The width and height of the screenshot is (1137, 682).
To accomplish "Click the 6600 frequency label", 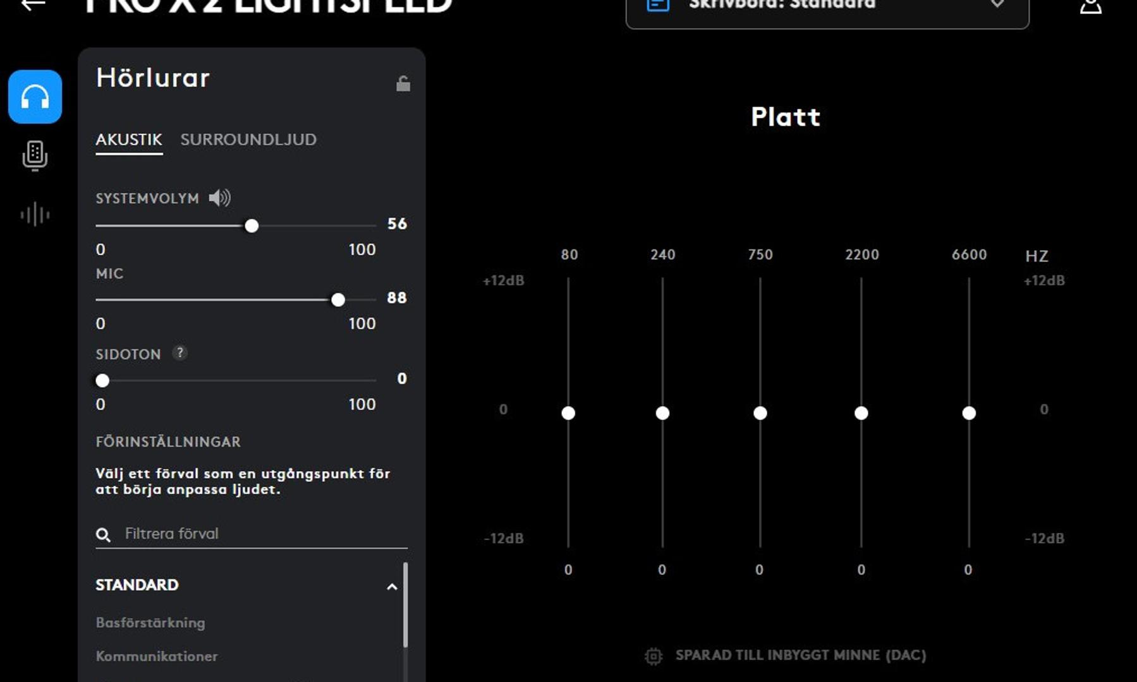I will (969, 254).
